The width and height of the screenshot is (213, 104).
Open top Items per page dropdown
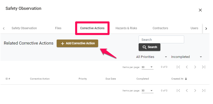tap(147, 67)
